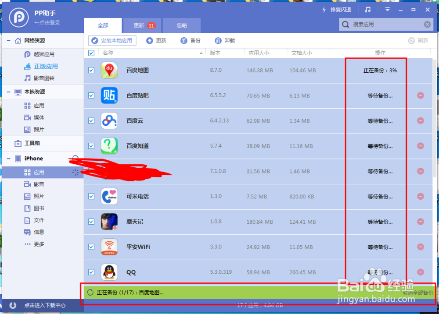Screen dimensions: 439x314
Task: Click 点击进入下载中心 link
Action: tap(45, 305)
